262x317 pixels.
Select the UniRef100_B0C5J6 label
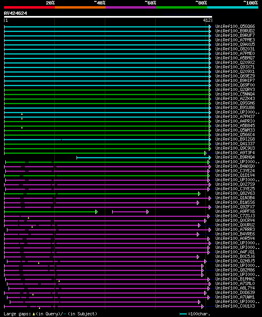(235, 256)
